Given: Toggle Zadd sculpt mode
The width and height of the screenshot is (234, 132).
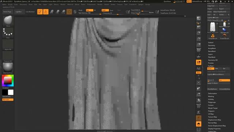Looking at the screenshot, I should (105, 10).
